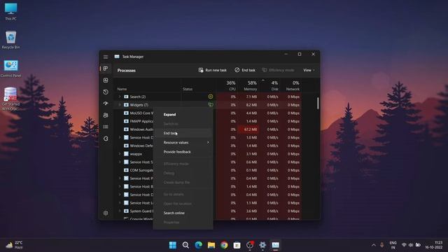Expand the wsappx process row

[120, 154]
